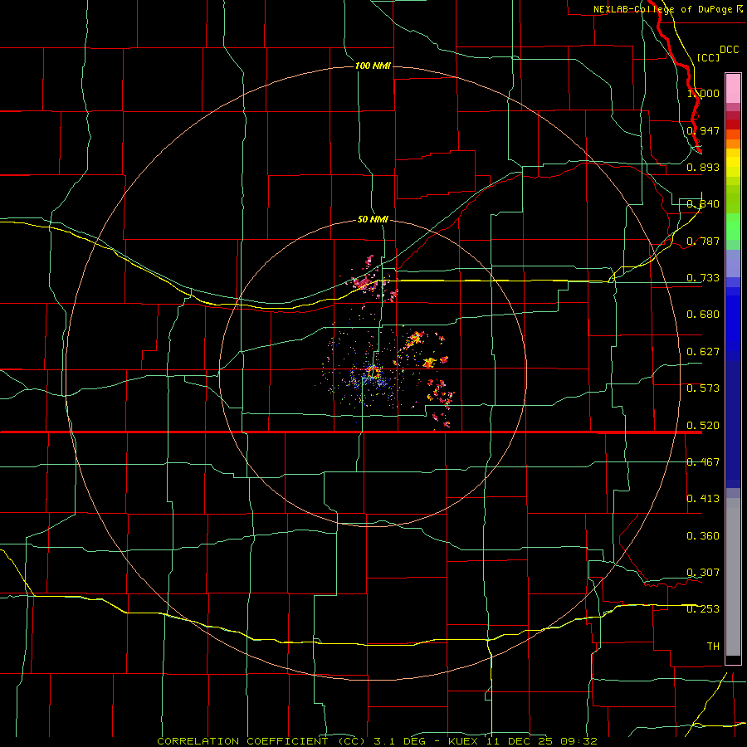Click the NEXLAB-College of DuPage credit text
This screenshot has height=747, width=747.
(668, 9)
